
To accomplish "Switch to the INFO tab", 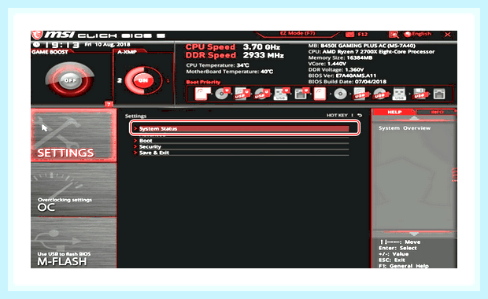I will click(437, 112).
